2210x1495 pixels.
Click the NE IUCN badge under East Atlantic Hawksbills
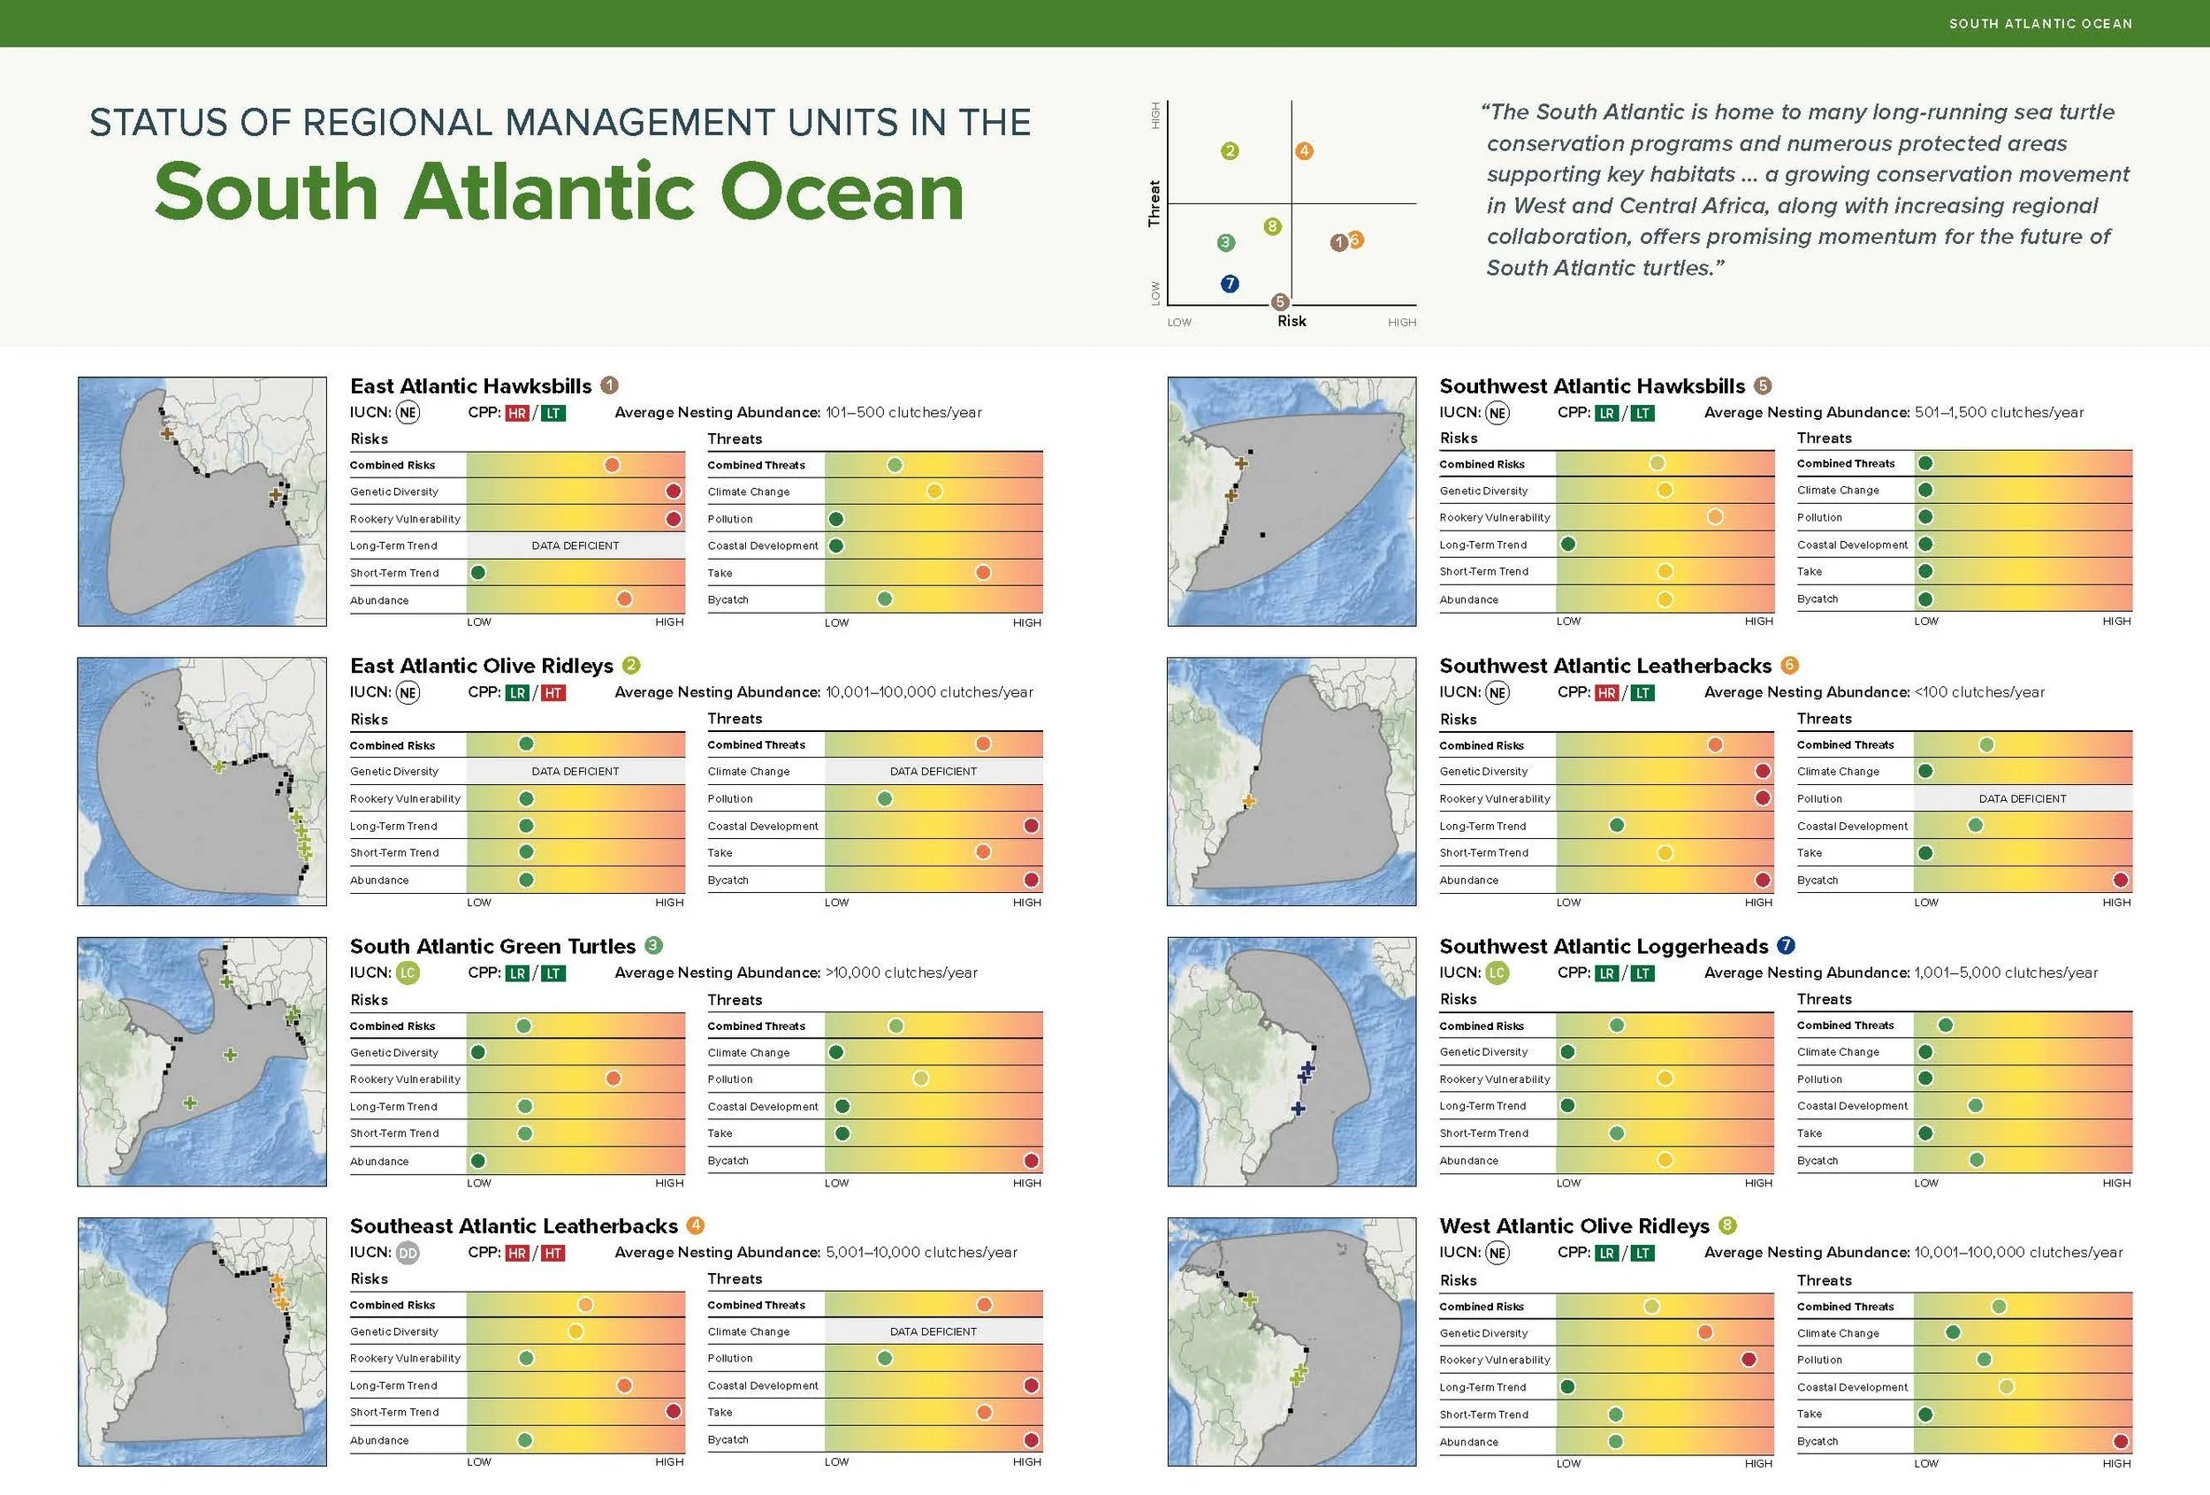coord(407,413)
